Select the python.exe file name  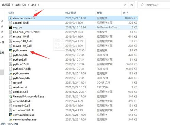(x=20, y=50)
